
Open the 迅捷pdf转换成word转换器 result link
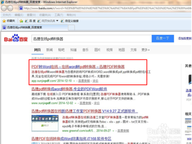tap(69, 89)
